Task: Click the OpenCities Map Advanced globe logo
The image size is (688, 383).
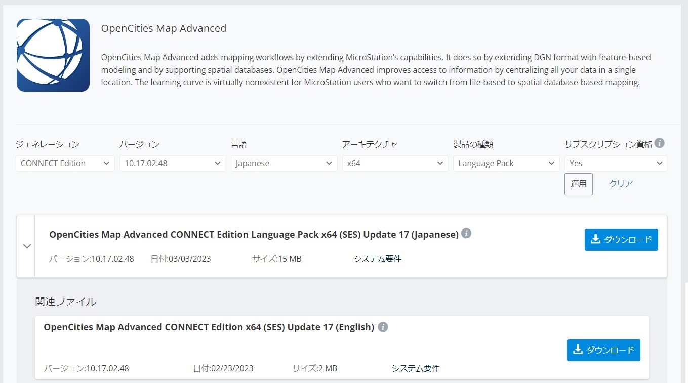Action: click(x=53, y=55)
